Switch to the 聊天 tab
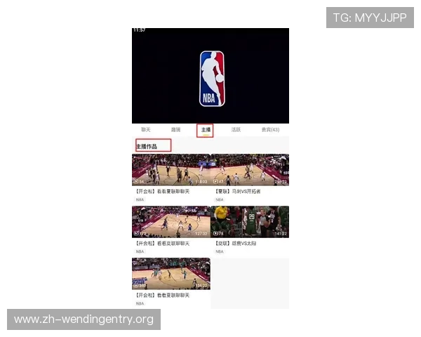Viewport: 421px width, 337px height. point(146,130)
